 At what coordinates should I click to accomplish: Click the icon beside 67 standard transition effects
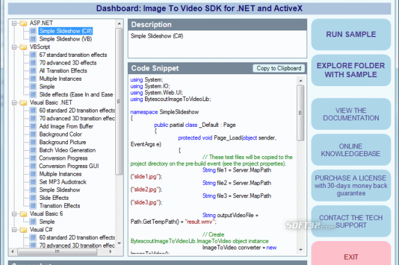tap(33, 55)
